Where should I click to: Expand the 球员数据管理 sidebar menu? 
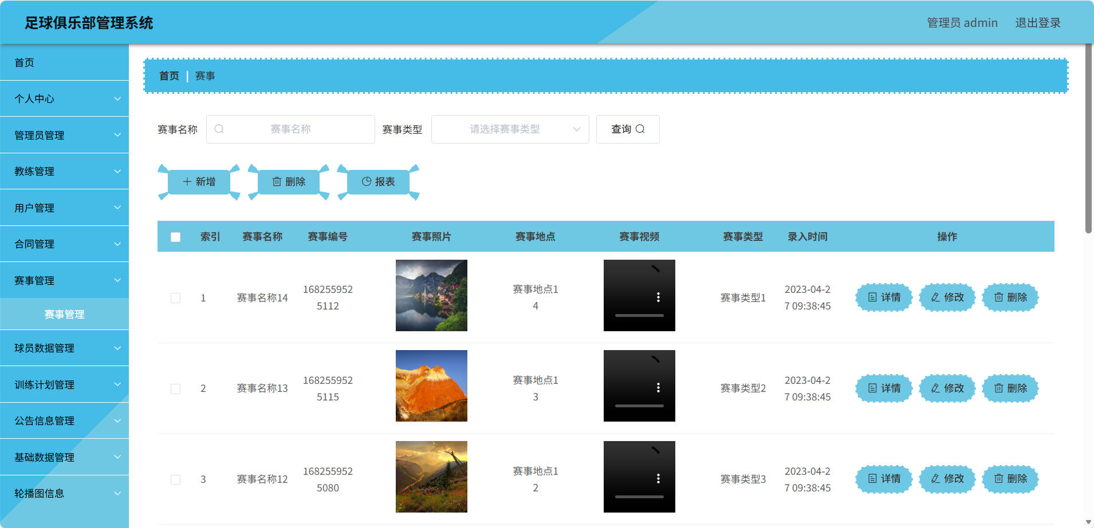tap(64, 348)
